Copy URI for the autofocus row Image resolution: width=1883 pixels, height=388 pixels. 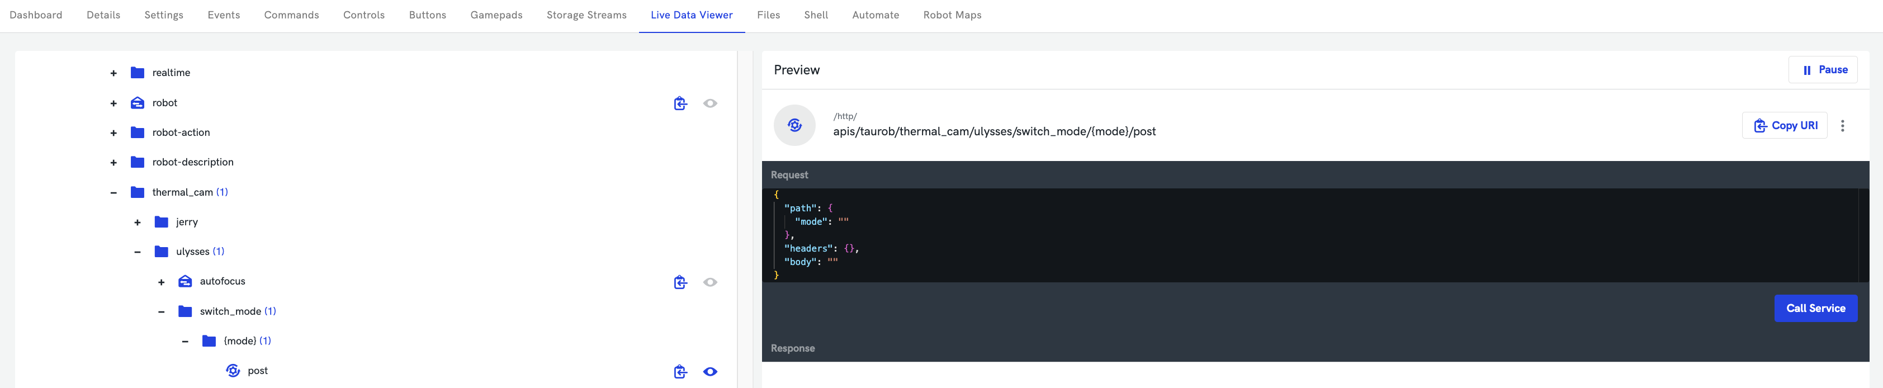point(680,282)
